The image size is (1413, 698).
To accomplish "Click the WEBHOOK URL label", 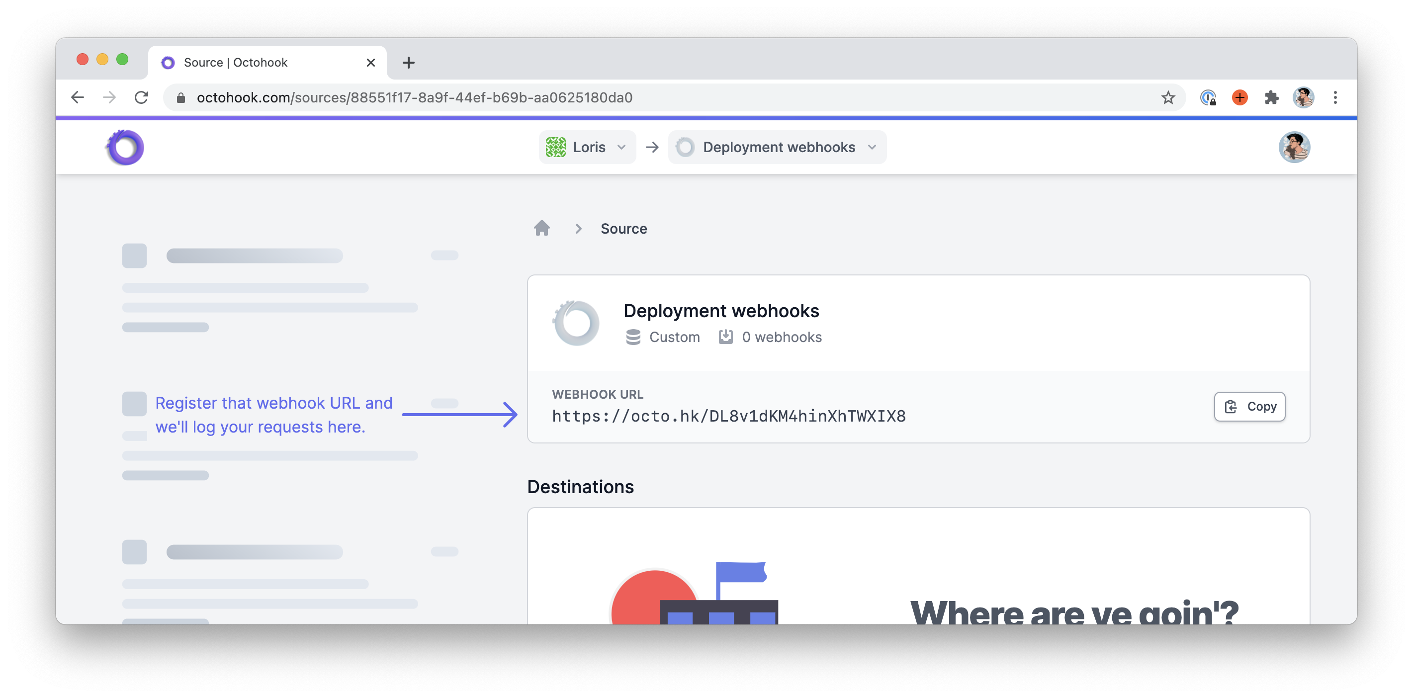I will (x=597, y=394).
